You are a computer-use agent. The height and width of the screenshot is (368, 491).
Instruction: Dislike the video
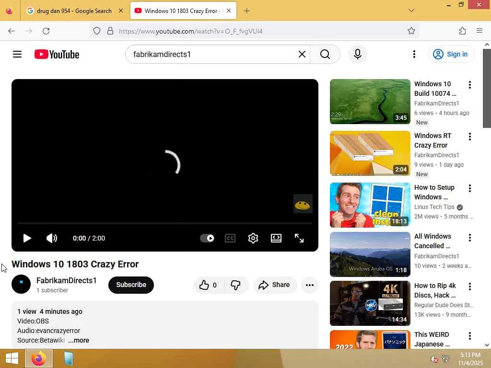point(235,285)
